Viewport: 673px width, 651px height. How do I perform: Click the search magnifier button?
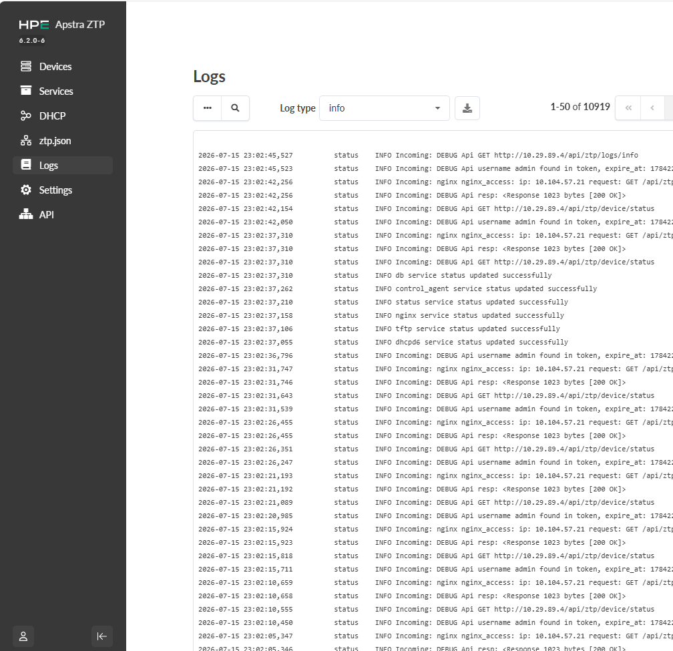click(235, 107)
